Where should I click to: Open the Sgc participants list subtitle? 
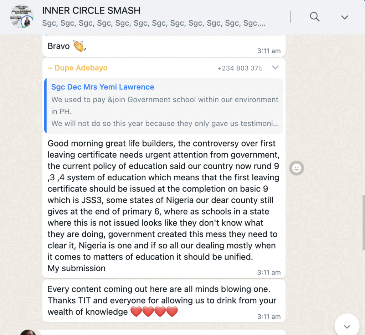(154, 23)
